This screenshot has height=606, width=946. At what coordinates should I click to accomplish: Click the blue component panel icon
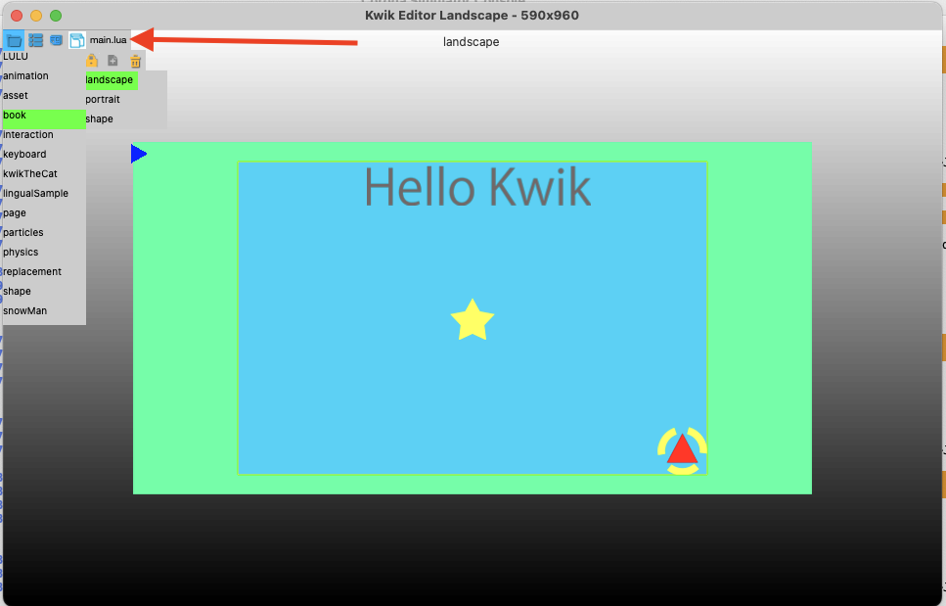pos(56,40)
